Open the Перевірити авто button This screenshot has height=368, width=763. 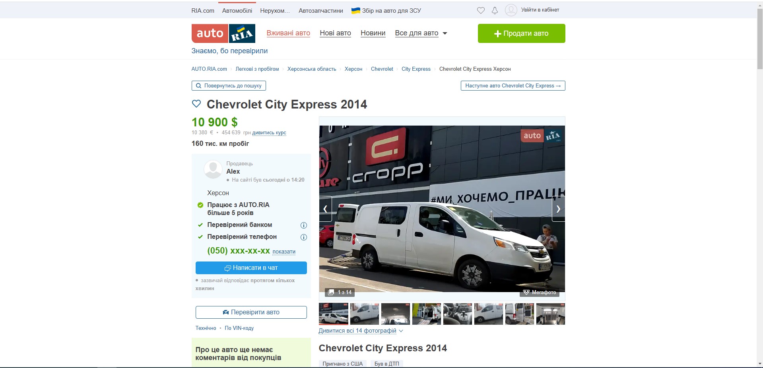click(x=251, y=312)
